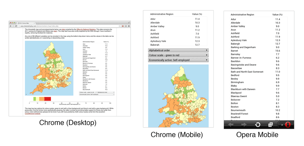Screen dimensions: 304x146
Task: Click 'Administrative Region' header in Chrome Mobile
Action: tap(162, 14)
